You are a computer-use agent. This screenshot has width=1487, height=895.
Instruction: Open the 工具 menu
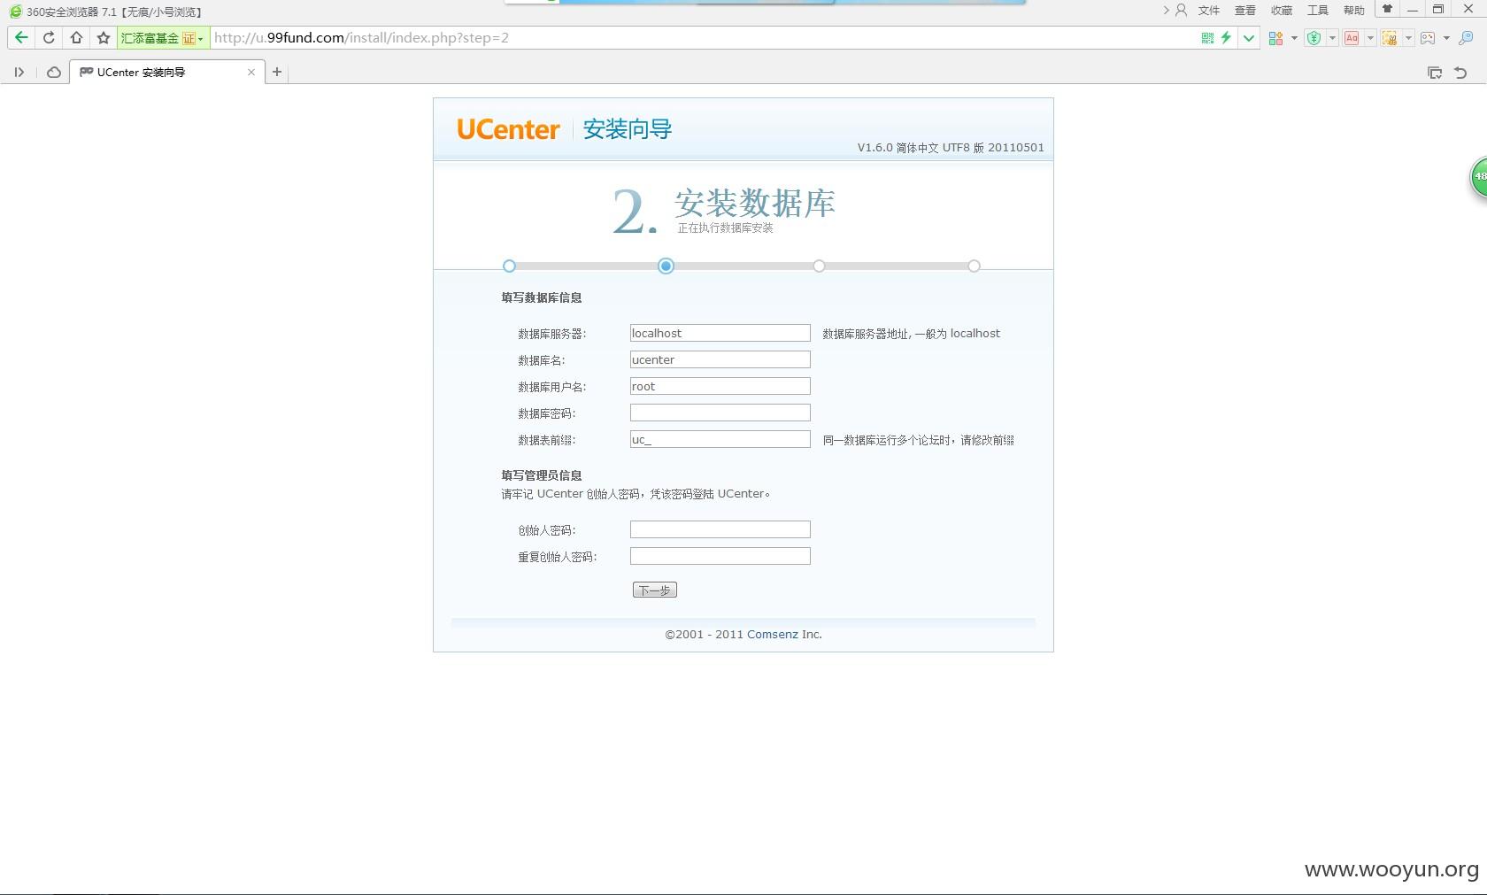1318,11
